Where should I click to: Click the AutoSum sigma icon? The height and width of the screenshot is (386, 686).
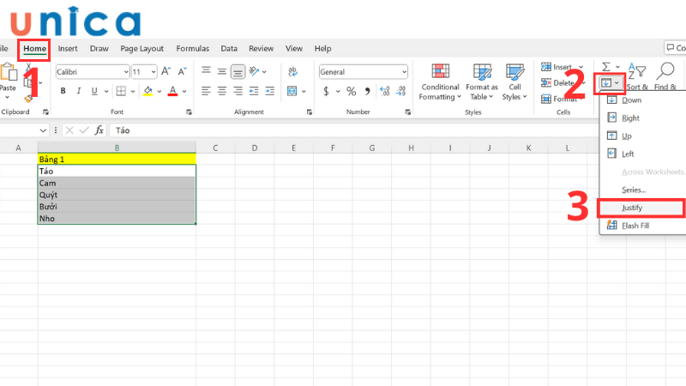606,67
